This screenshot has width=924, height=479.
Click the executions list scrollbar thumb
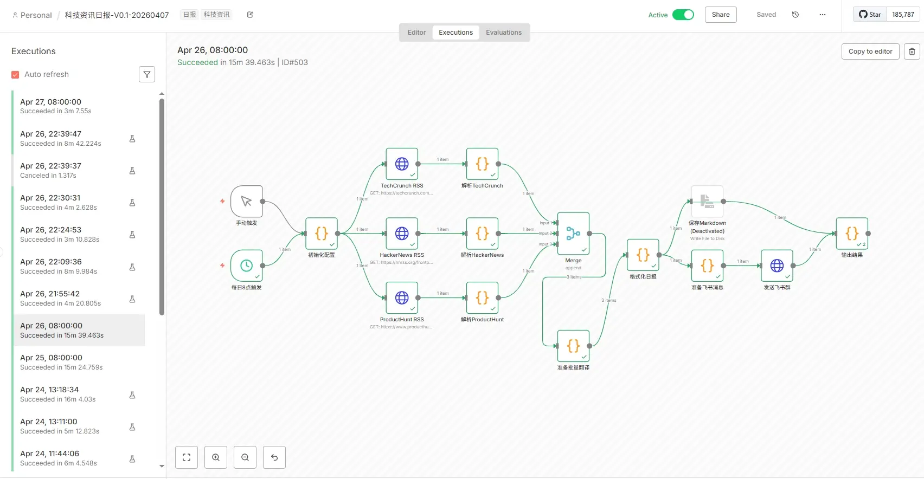[162, 206]
